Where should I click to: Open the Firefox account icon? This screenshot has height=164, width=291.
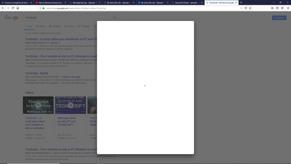point(282,8)
